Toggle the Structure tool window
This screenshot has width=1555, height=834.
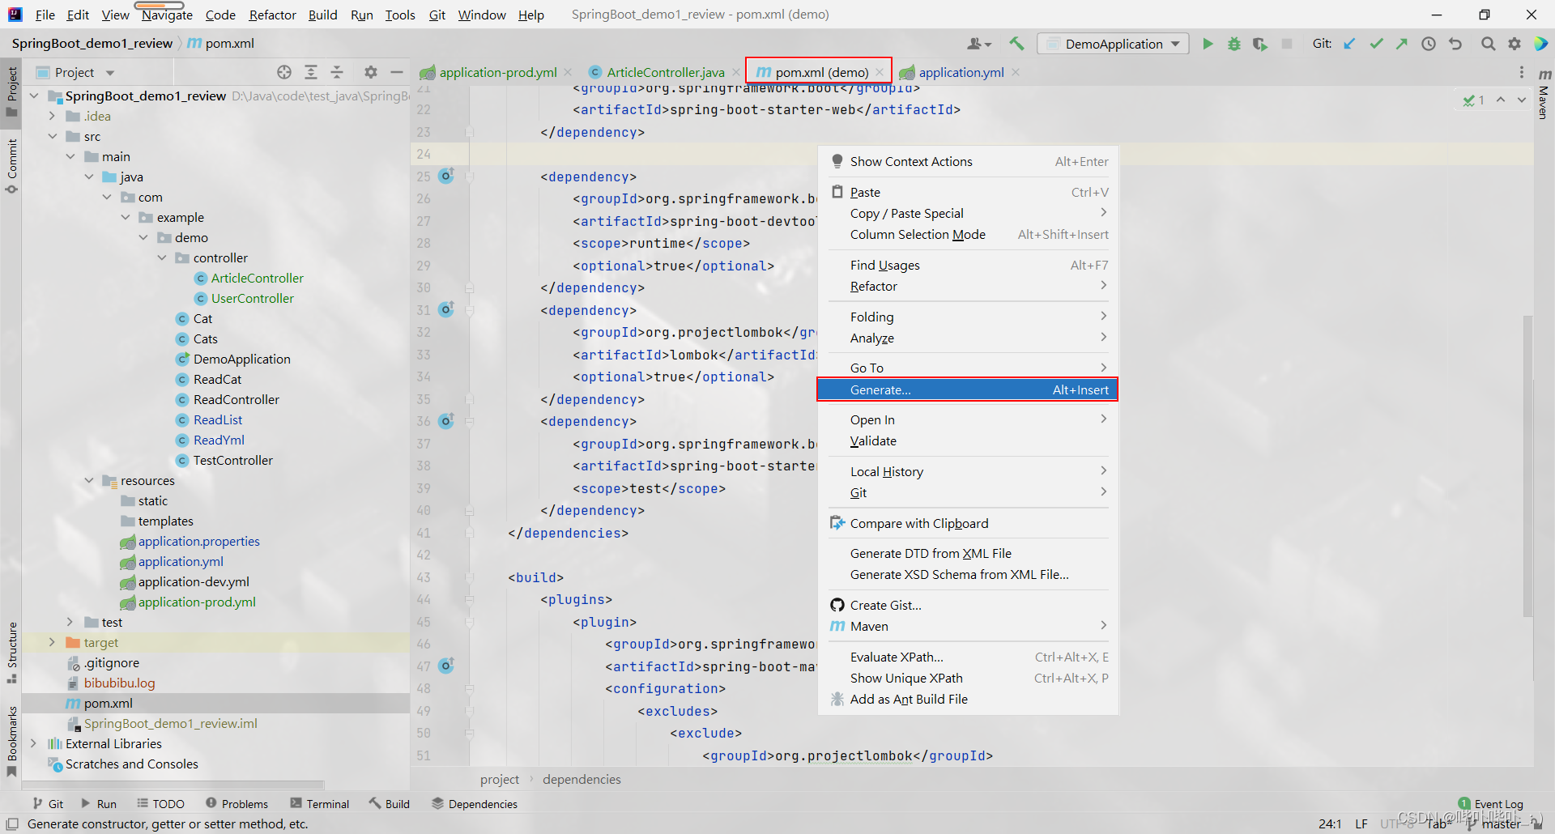tap(12, 652)
